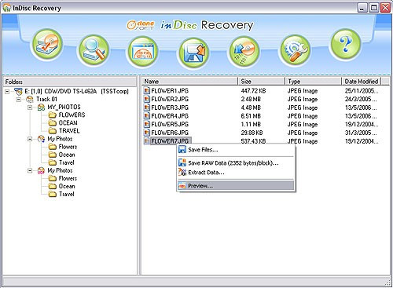The height and width of the screenshot is (288, 393).
Task: Click the '4.48 MB' size cell
Action: [x=251, y=108]
